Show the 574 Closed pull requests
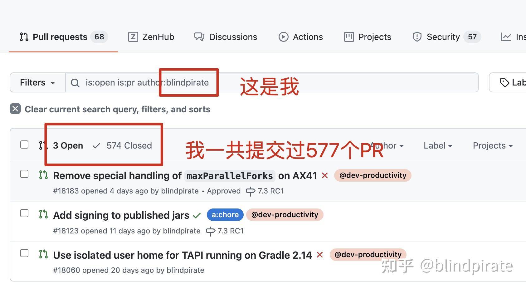The width and height of the screenshot is (526, 289). point(129,145)
